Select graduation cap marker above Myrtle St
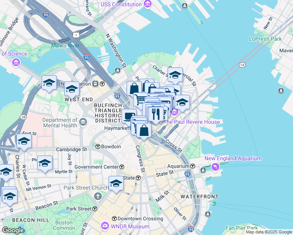Image resolution: width=293 pixels, height=235 pixels. pyautogui.click(x=45, y=163)
